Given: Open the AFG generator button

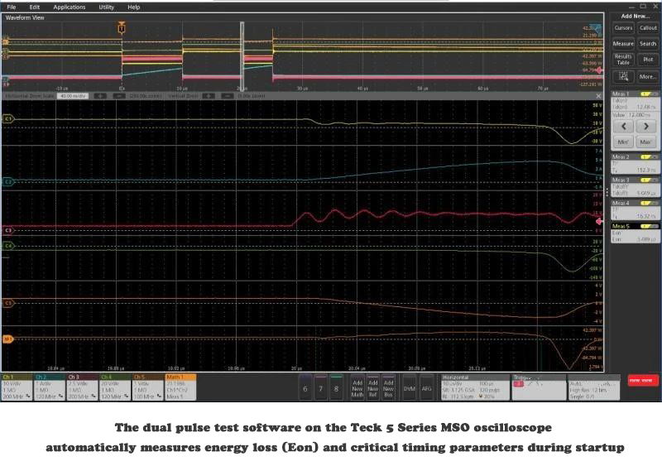Looking at the screenshot, I should tap(426, 387).
